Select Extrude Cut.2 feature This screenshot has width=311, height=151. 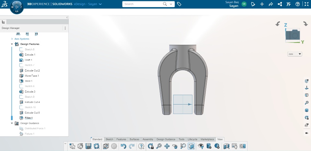32,70
